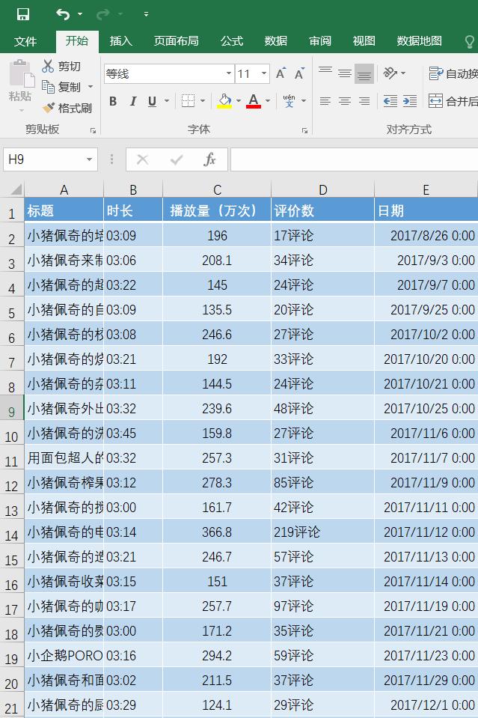Click the Insert Function fx icon
The width and height of the screenshot is (478, 718).
coord(209,159)
